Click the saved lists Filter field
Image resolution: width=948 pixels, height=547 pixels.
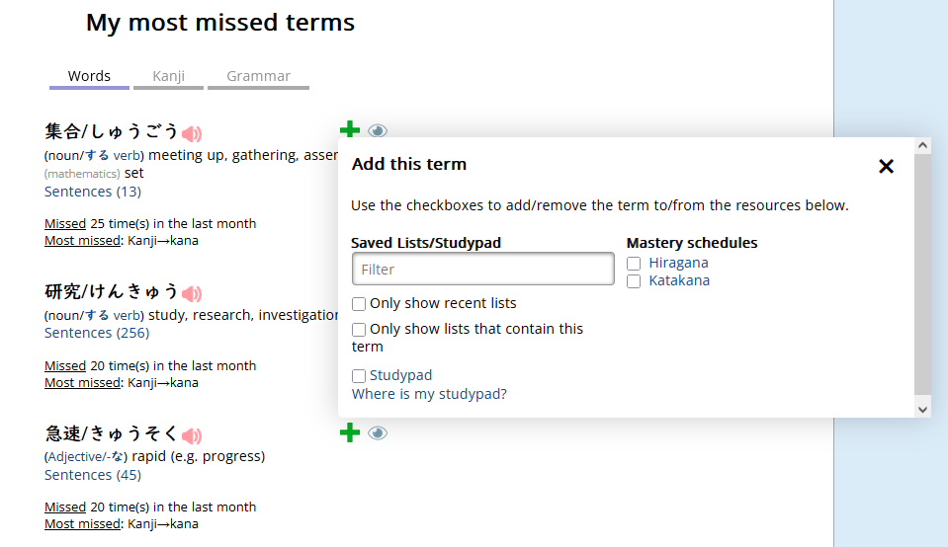tap(483, 269)
